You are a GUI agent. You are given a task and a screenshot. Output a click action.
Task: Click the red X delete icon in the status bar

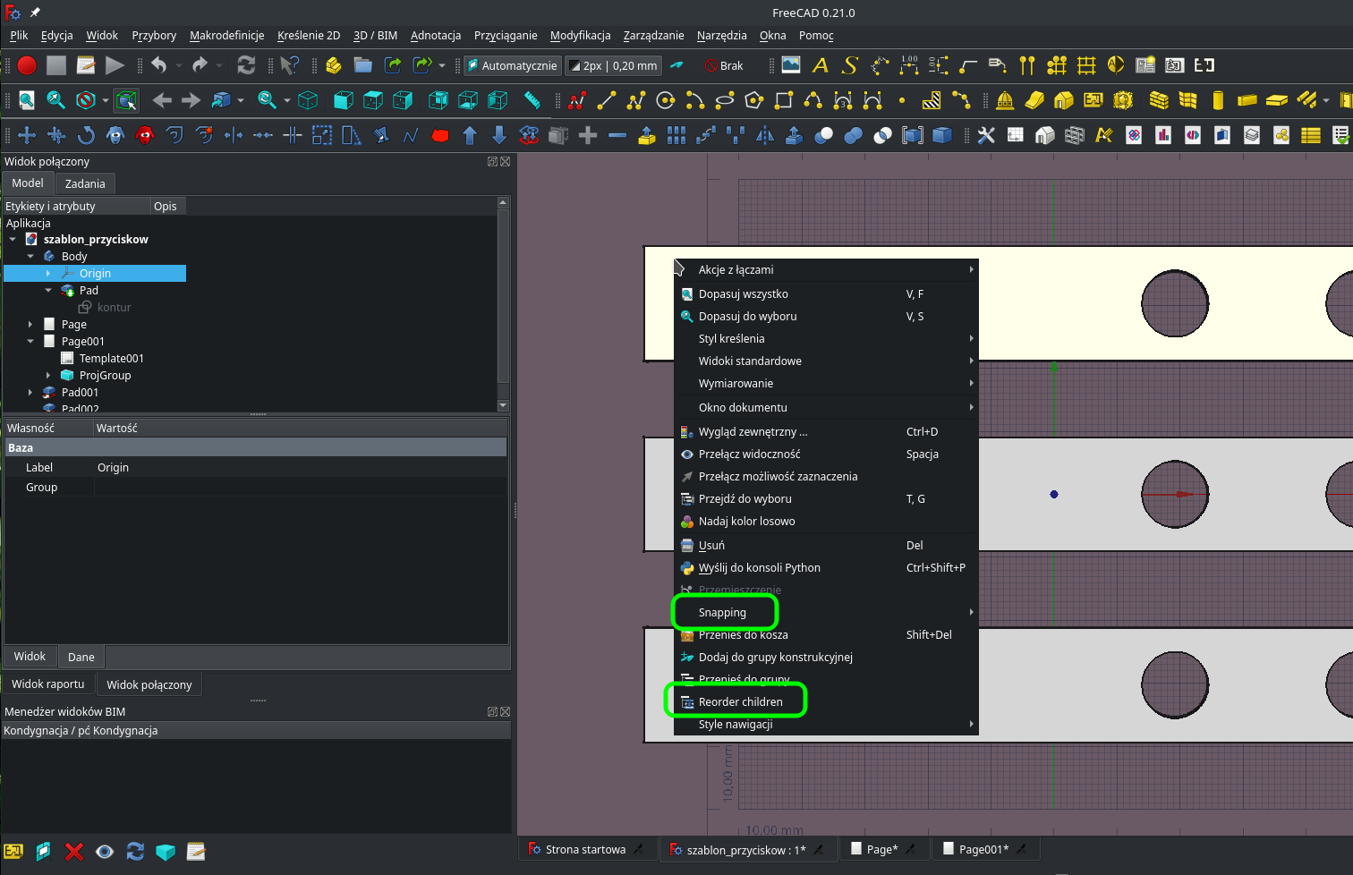pos(74,851)
